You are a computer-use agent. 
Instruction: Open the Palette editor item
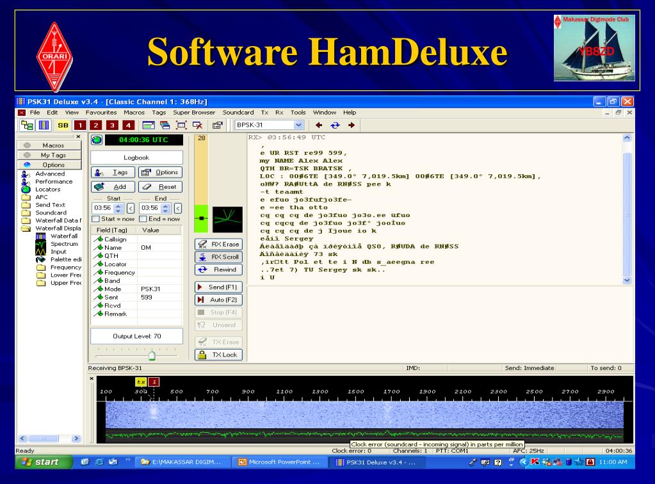pyautogui.click(x=65, y=259)
